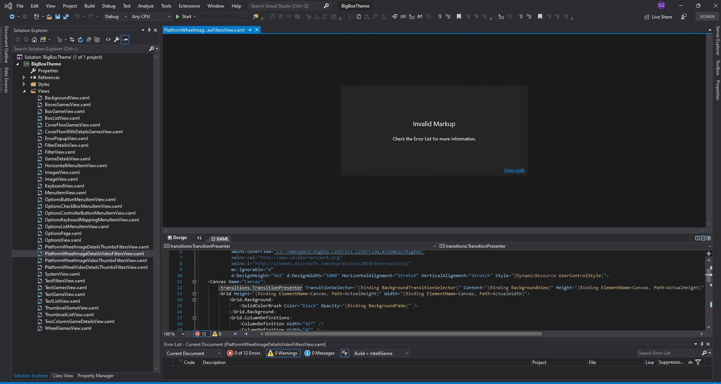Toggle vertical split layout icon
Image resolution: width=721 pixels, height=384 pixels.
(x=697, y=238)
